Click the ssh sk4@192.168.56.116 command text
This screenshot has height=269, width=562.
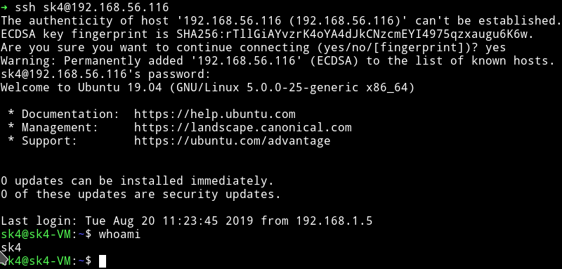(x=92, y=7)
